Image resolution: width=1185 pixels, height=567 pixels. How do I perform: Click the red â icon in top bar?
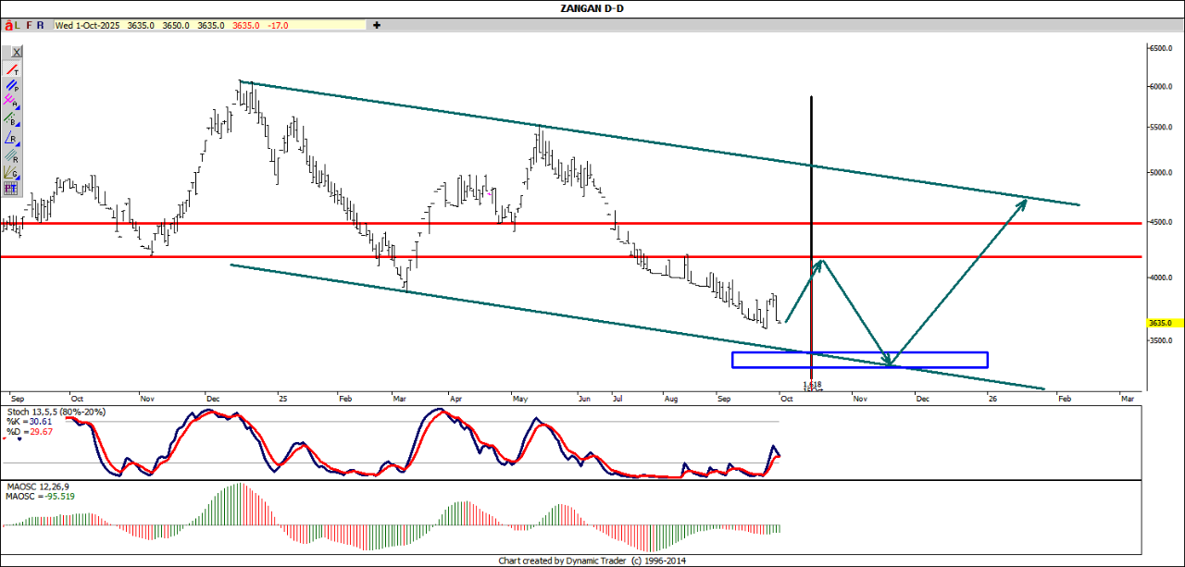click(x=9, y=26)
